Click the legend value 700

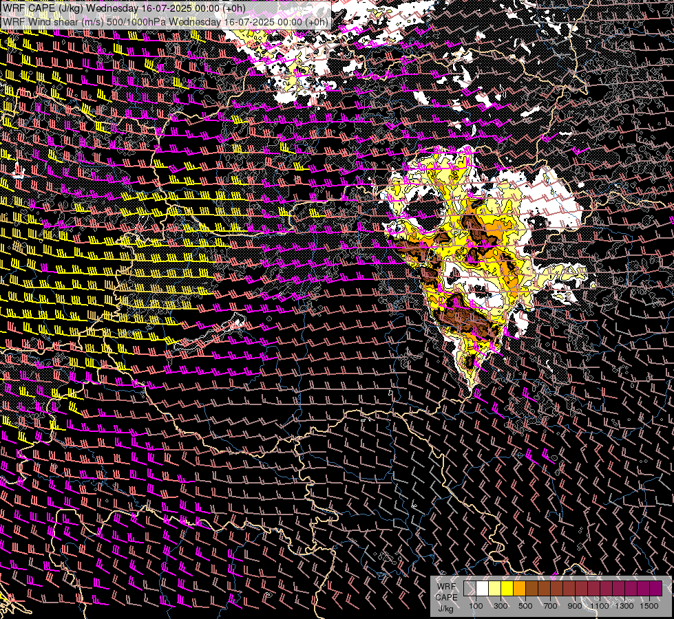(550, 606)
